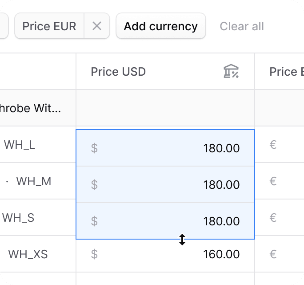304x285 pixels.
Task: Select the WH_M USD price of 180.00
Action: tap(165, 184)
